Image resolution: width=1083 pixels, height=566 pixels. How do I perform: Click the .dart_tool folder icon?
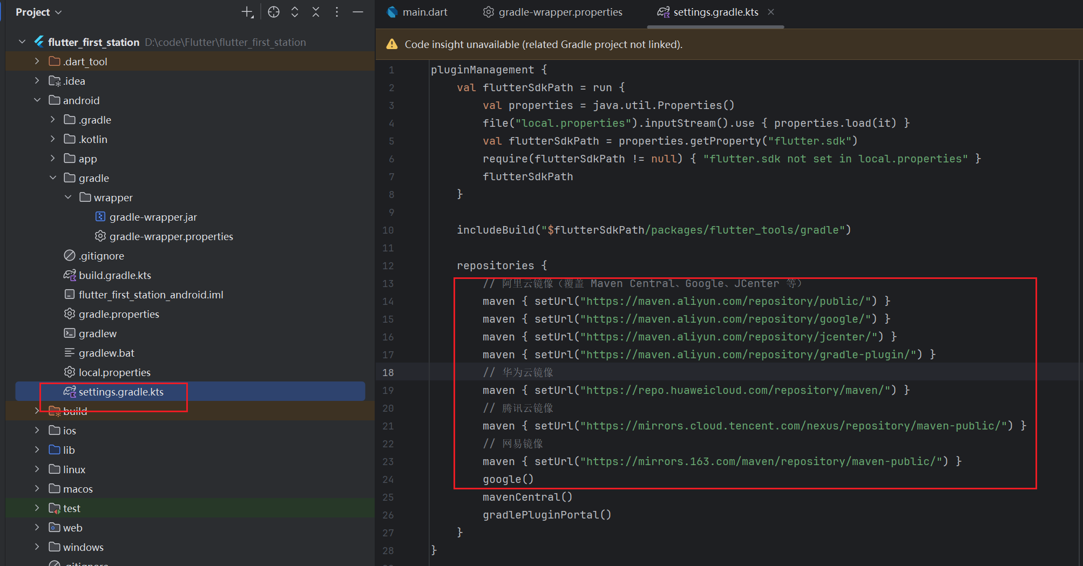[x=55, y=61]
